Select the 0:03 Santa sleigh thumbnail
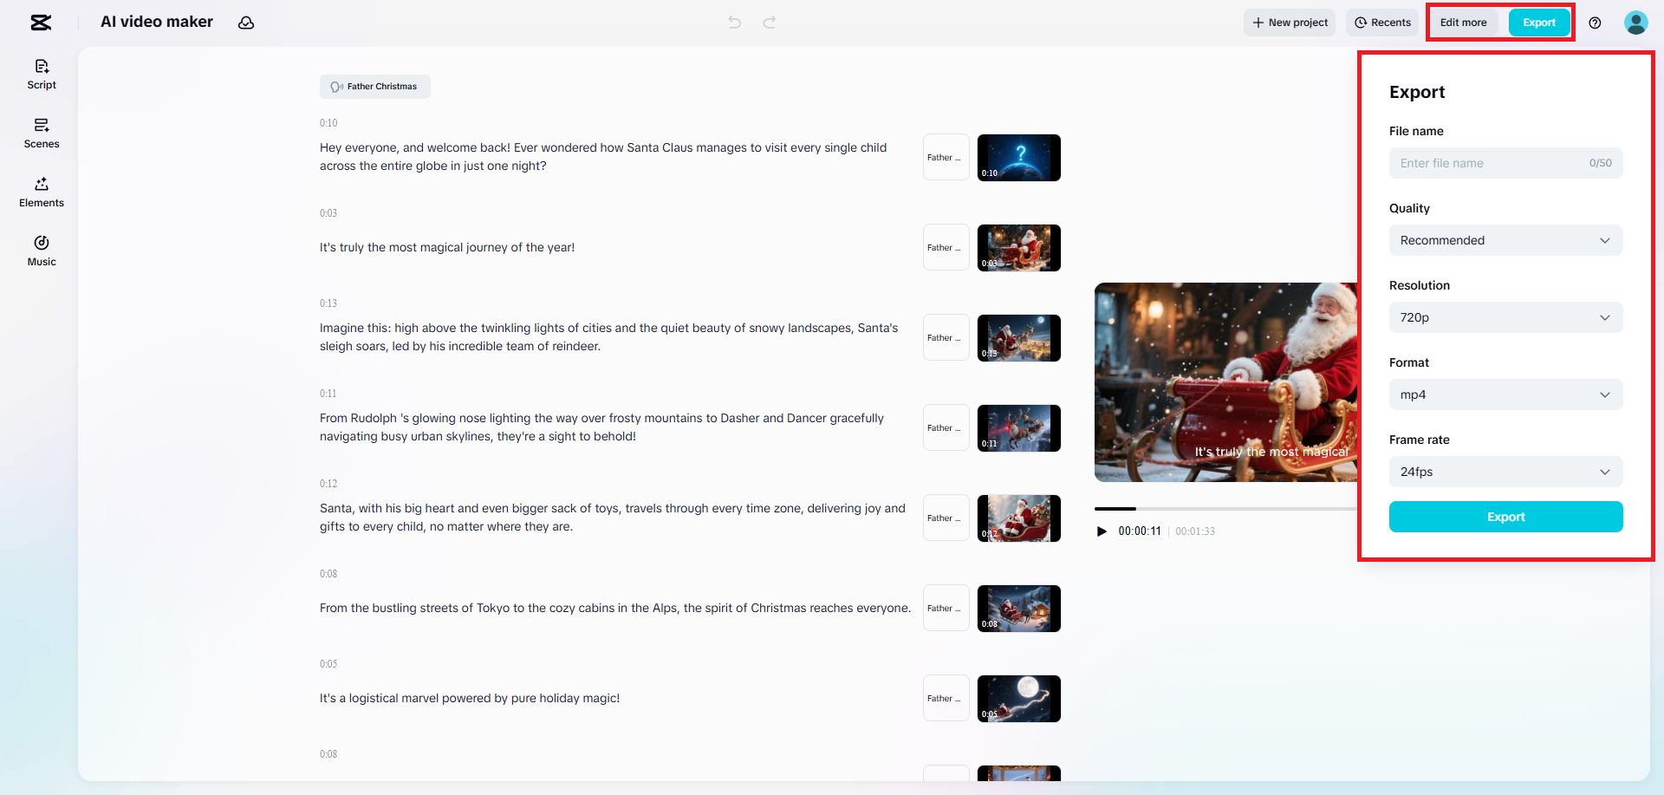Image resolution: width=1664 pixels, height=795 pixels. pyautogui.click(x=1019, y=248)
